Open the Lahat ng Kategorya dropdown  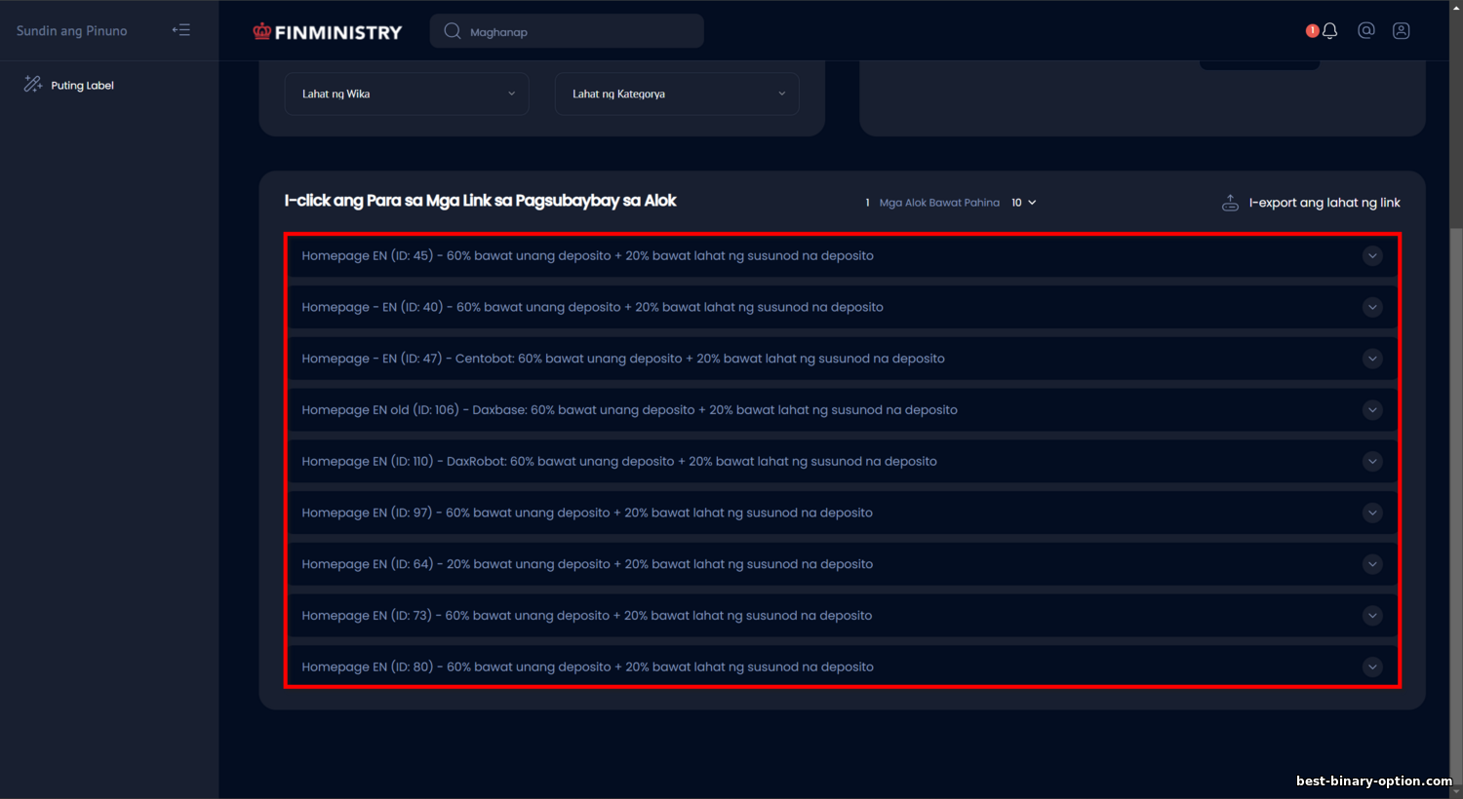pos(677,94)
